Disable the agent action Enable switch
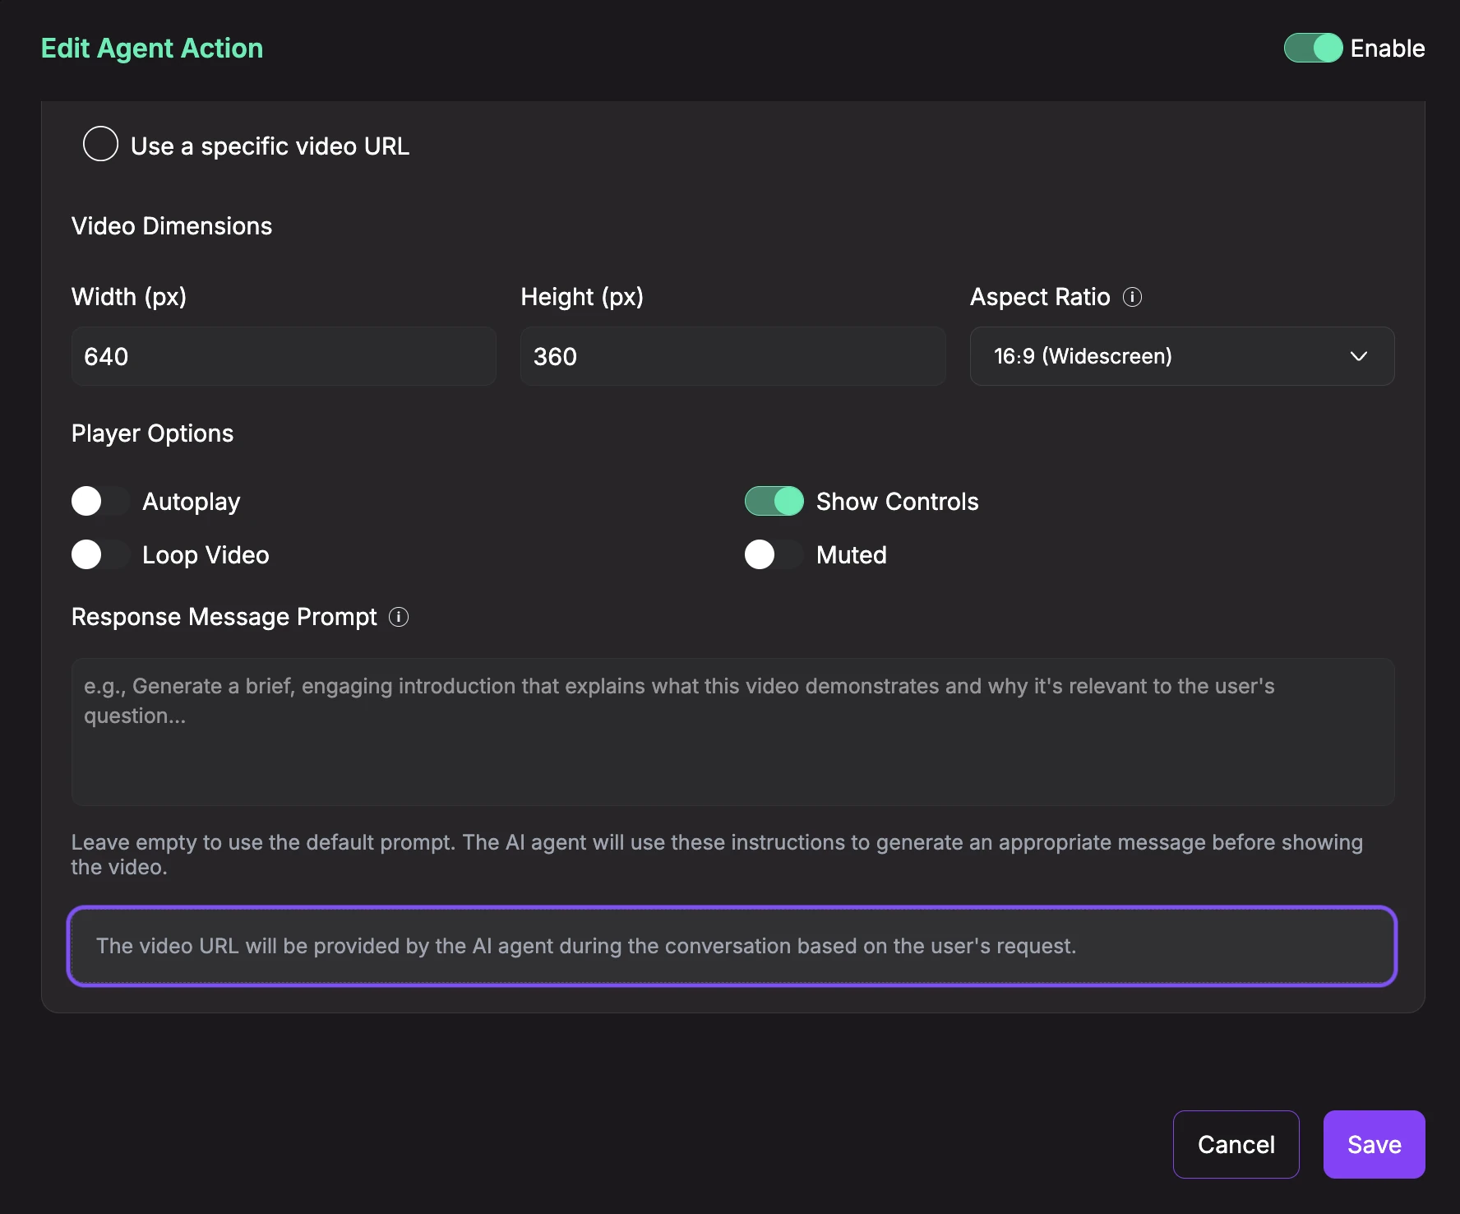 (x=1312, y=48)
